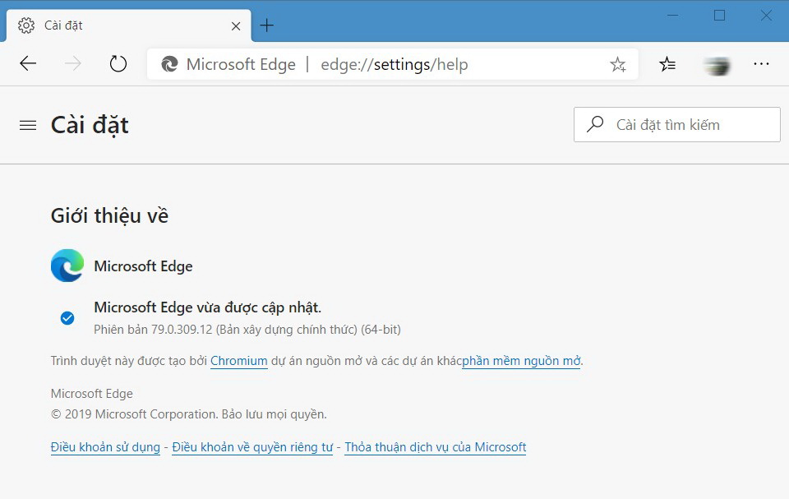Open the settings hamburger menu
This screenshot has height=499, width=789.
[27, 124]
